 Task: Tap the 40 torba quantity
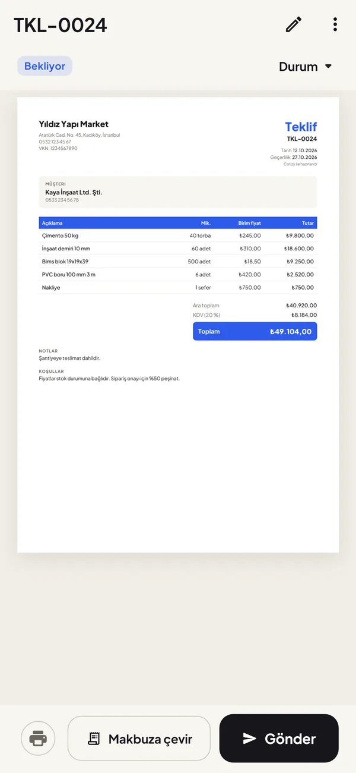coord(200,235)
